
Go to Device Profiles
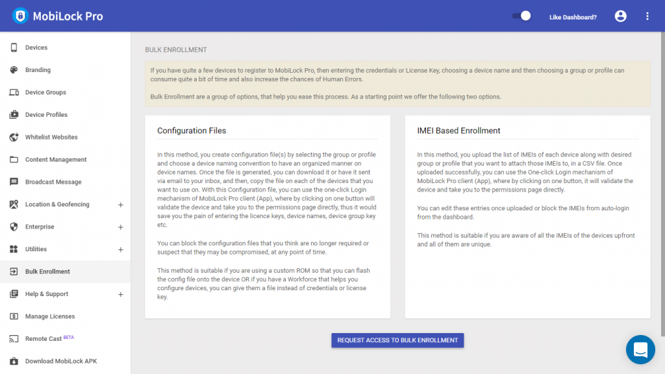click(46, 115)
